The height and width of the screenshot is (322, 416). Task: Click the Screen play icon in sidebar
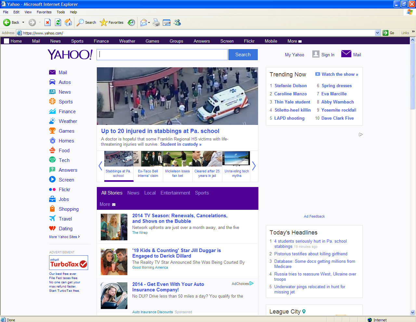click(52, 180)
